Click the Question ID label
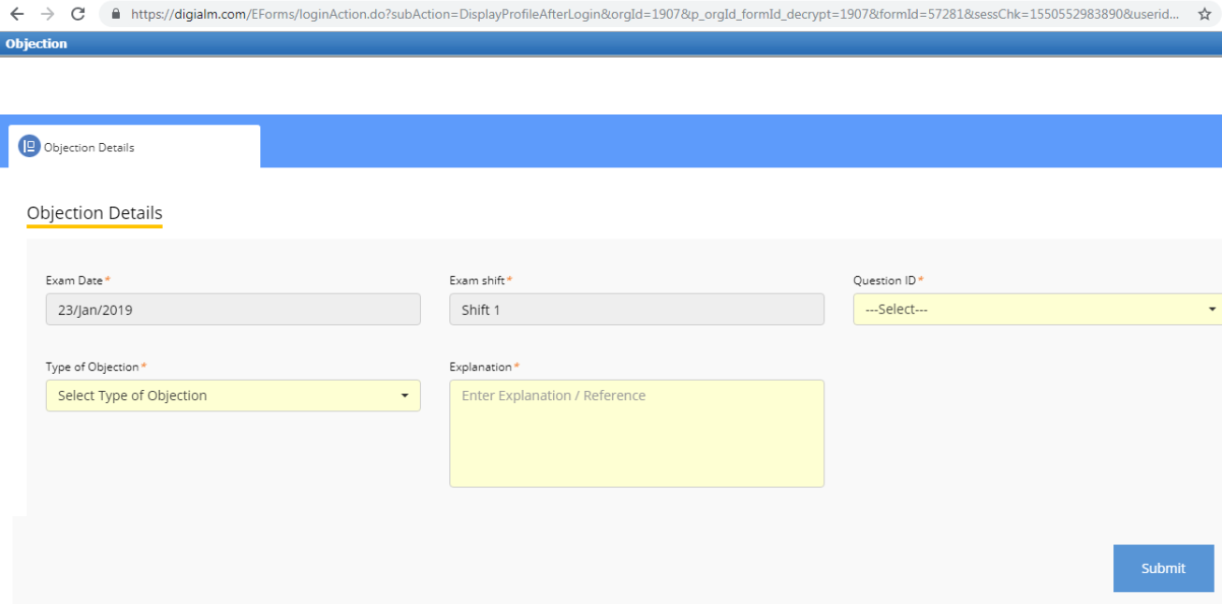Screen dimensions: 1222x604 coord(884,280)
